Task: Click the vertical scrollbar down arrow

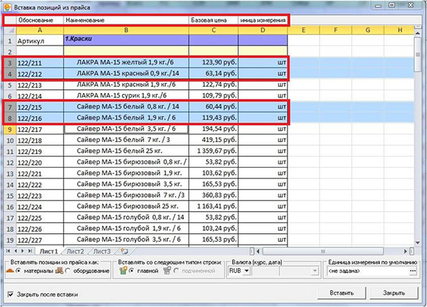Action: click(x=418, y=242)
